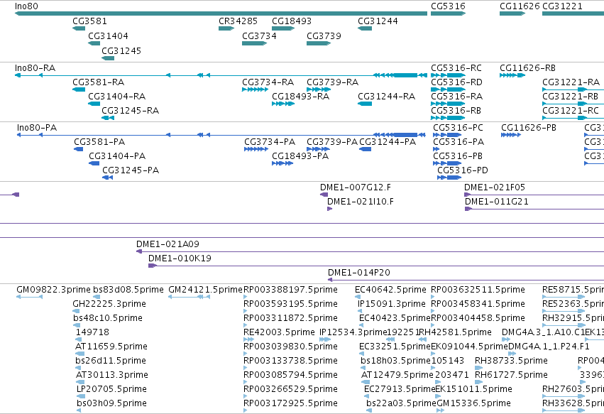Click the RE42003.5prime EST label

[279, 332]
